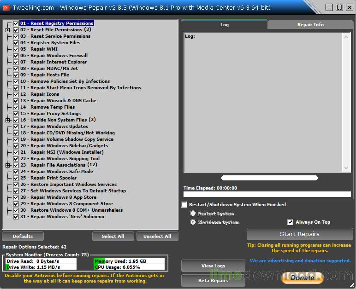Click the Defaults button
Screen dimensions: 356x289
(23, 236)
